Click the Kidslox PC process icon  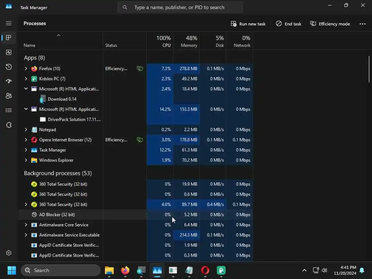click(34, 79)
